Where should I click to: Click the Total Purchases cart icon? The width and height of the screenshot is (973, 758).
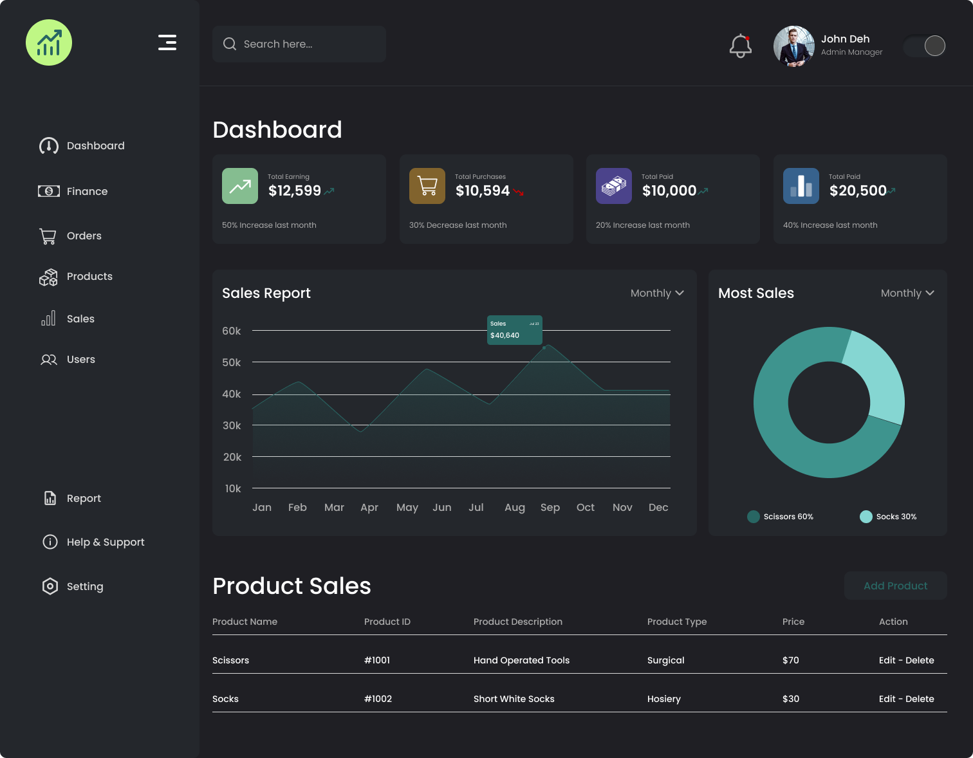click(x=427, y=186)
